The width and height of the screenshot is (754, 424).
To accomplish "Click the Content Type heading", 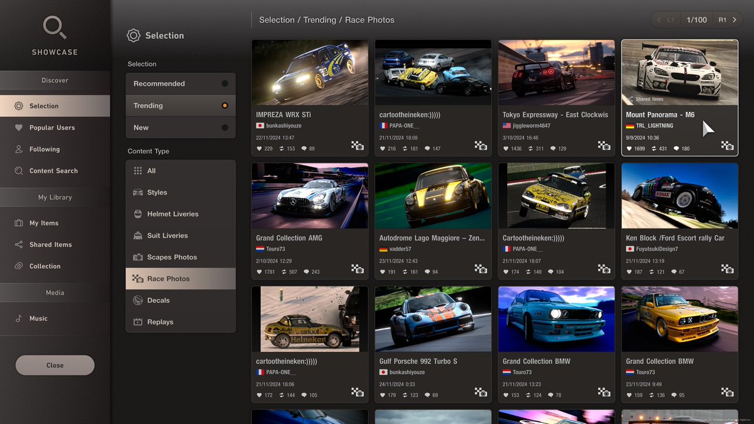I will pos(148,151).
